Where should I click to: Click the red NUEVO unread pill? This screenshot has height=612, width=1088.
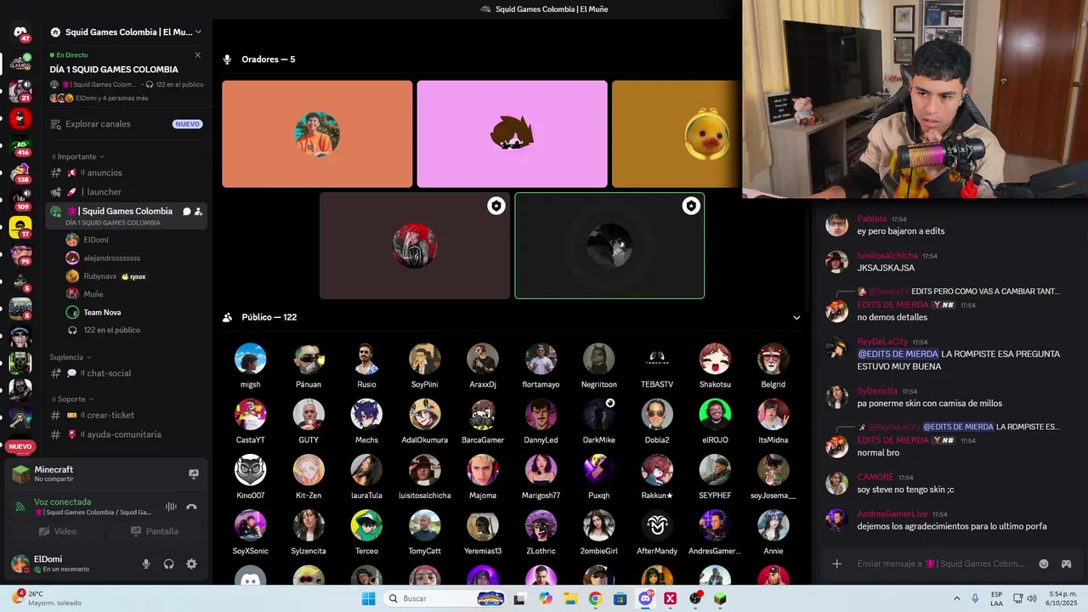tap(20, 446)
